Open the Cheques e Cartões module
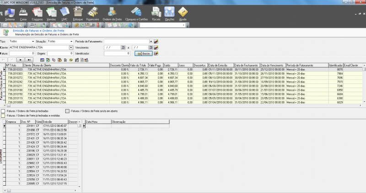Image resolution: width=366 pixels, height=193 pixels. [x=136, y=14]
